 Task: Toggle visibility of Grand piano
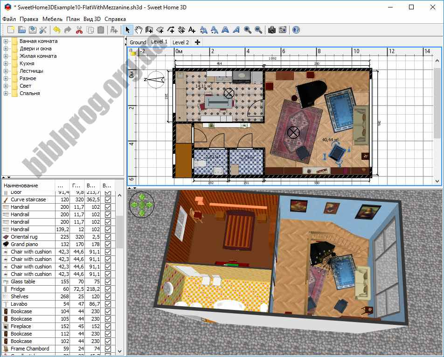pos(108,244)
